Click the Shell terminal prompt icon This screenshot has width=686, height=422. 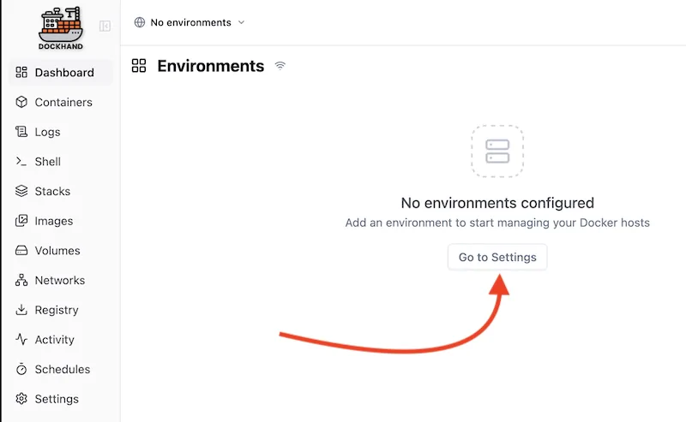21,162
